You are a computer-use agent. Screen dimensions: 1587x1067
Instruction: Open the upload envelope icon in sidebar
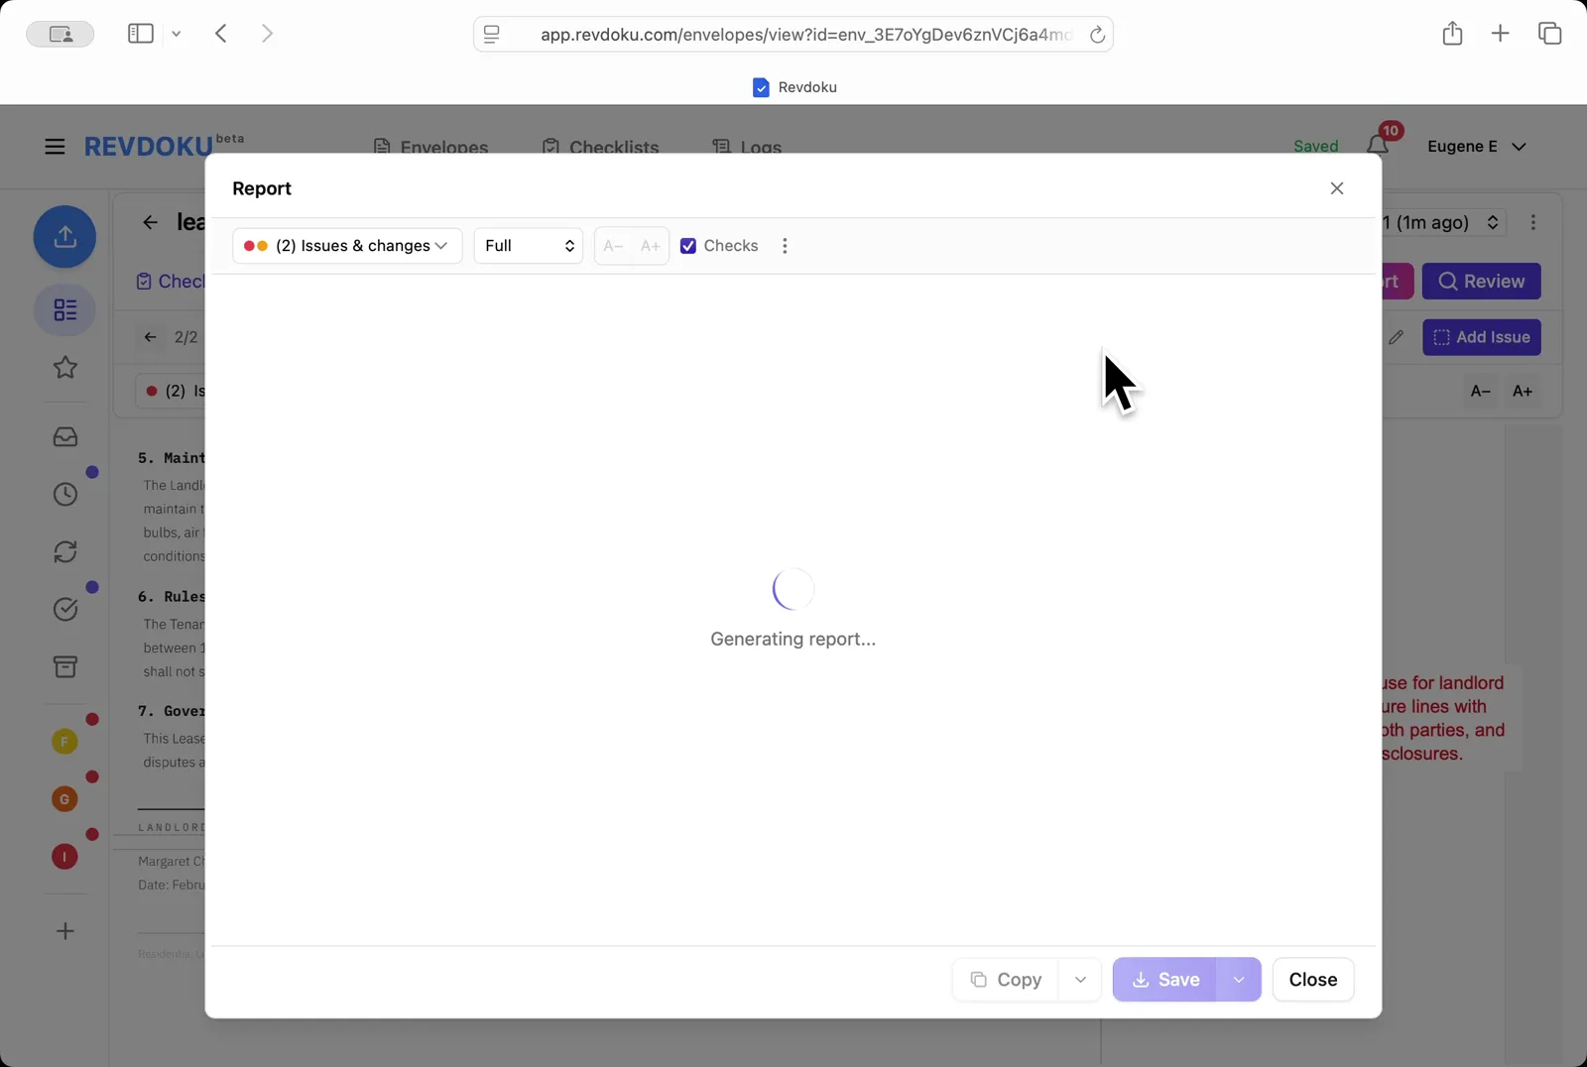click(64, 236)
